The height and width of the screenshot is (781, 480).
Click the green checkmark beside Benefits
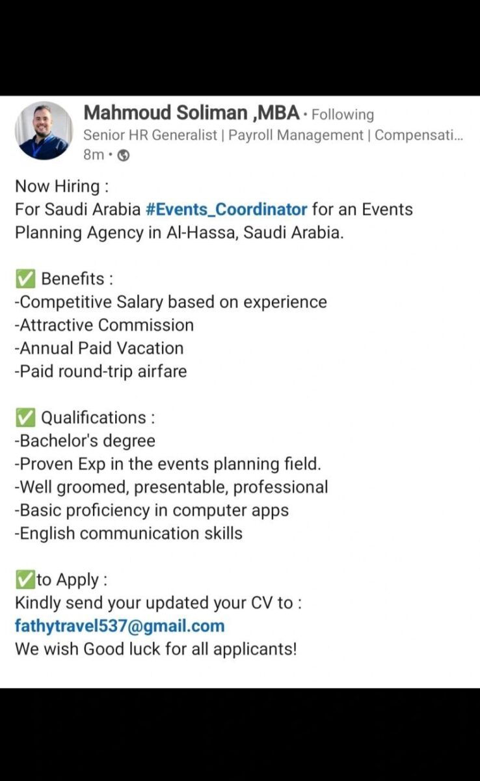coord(25,279)
